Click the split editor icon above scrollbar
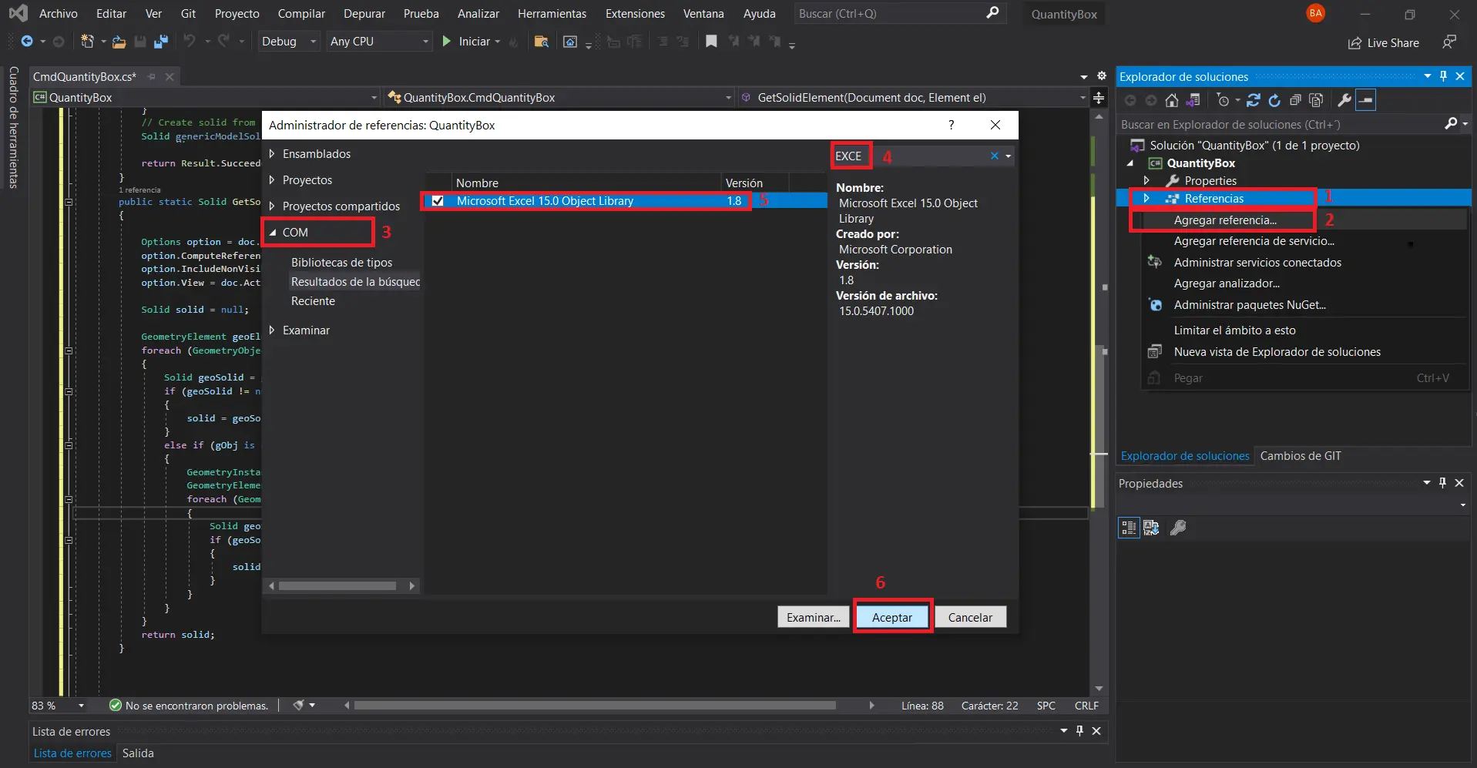 (x=1099, y=98)
